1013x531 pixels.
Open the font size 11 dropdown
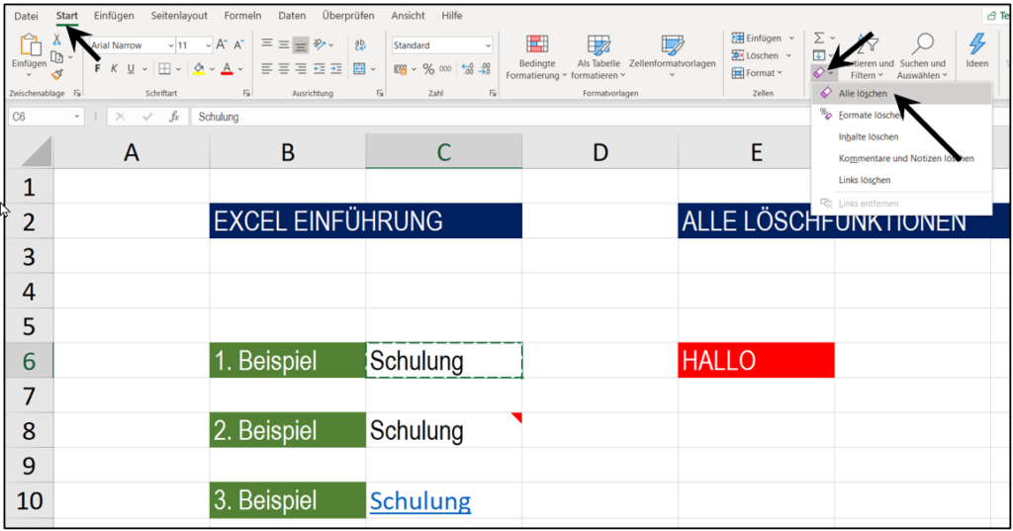pyautogui.click(x=208, y=45)
